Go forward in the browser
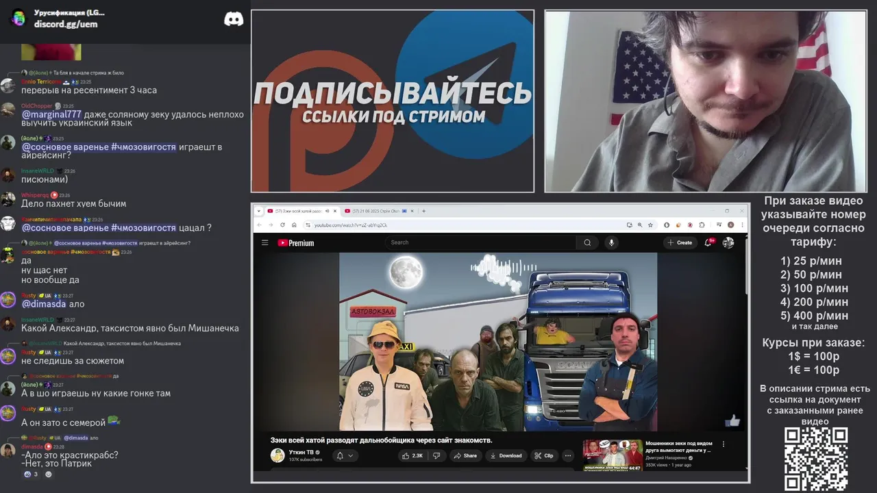The width and height of the screenshot is (877, 493). coord(271,225)
